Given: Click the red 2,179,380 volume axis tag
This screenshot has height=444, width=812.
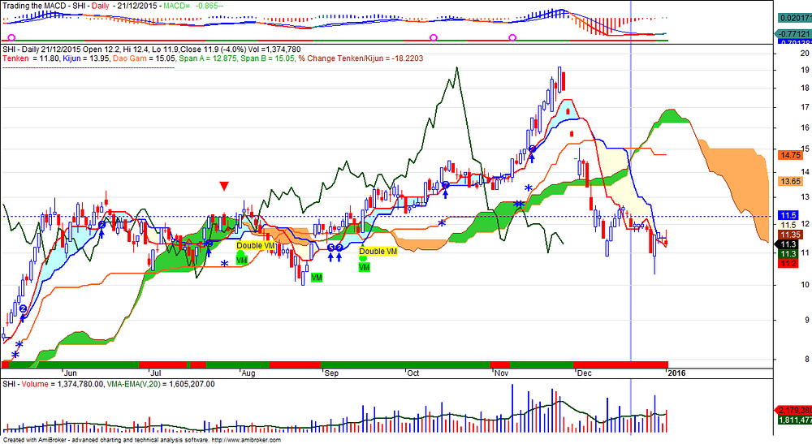Looking at the screenshot, I should pyautogui.click(x=793, y=410).
